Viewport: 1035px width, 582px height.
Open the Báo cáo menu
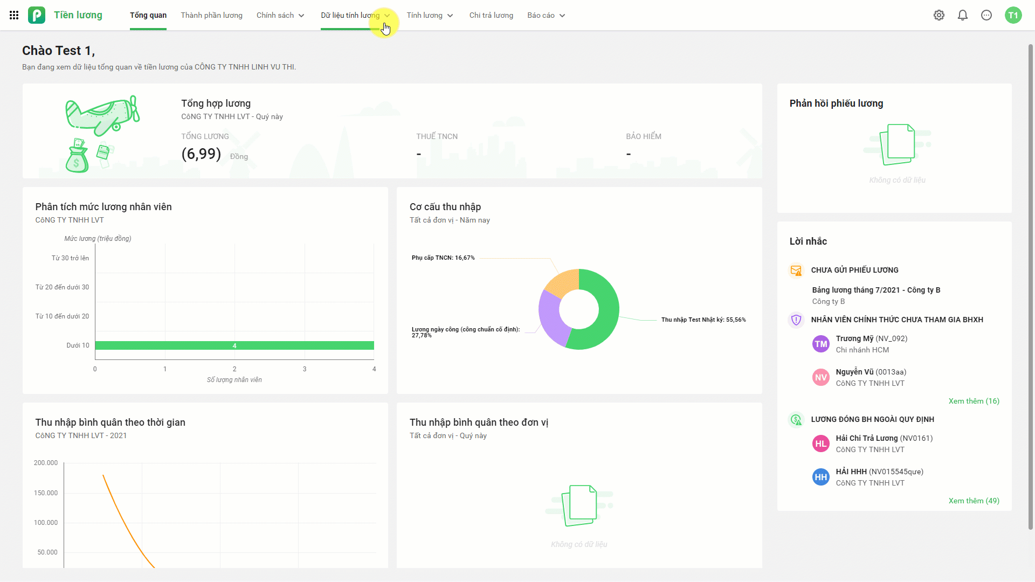(541, 15)
